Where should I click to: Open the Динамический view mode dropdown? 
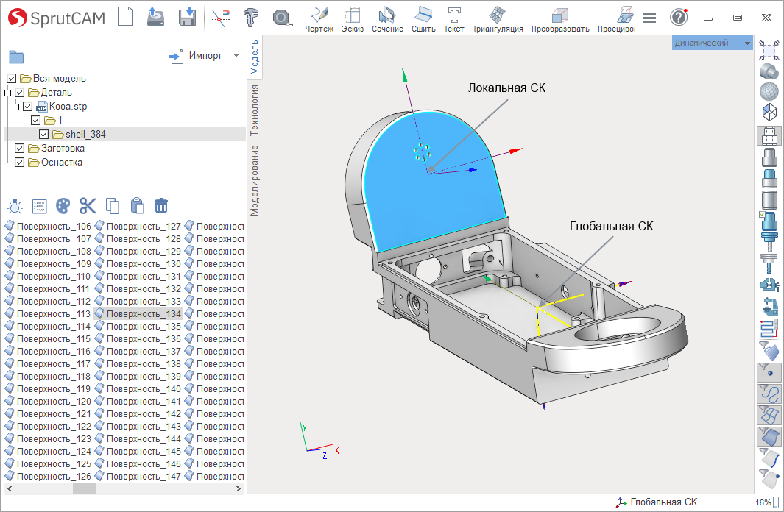coord(712,43)
